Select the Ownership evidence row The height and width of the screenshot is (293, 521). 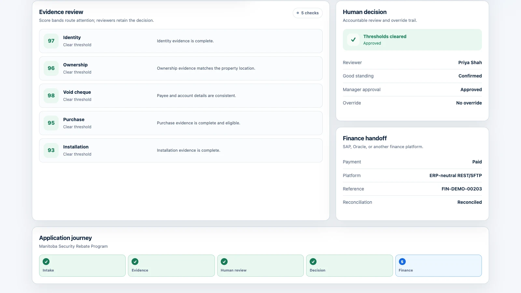click(181, 68)
